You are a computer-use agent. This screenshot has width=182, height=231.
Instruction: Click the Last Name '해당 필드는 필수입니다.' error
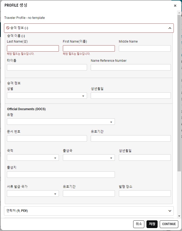pyautogui.click(x=21, y=54)
